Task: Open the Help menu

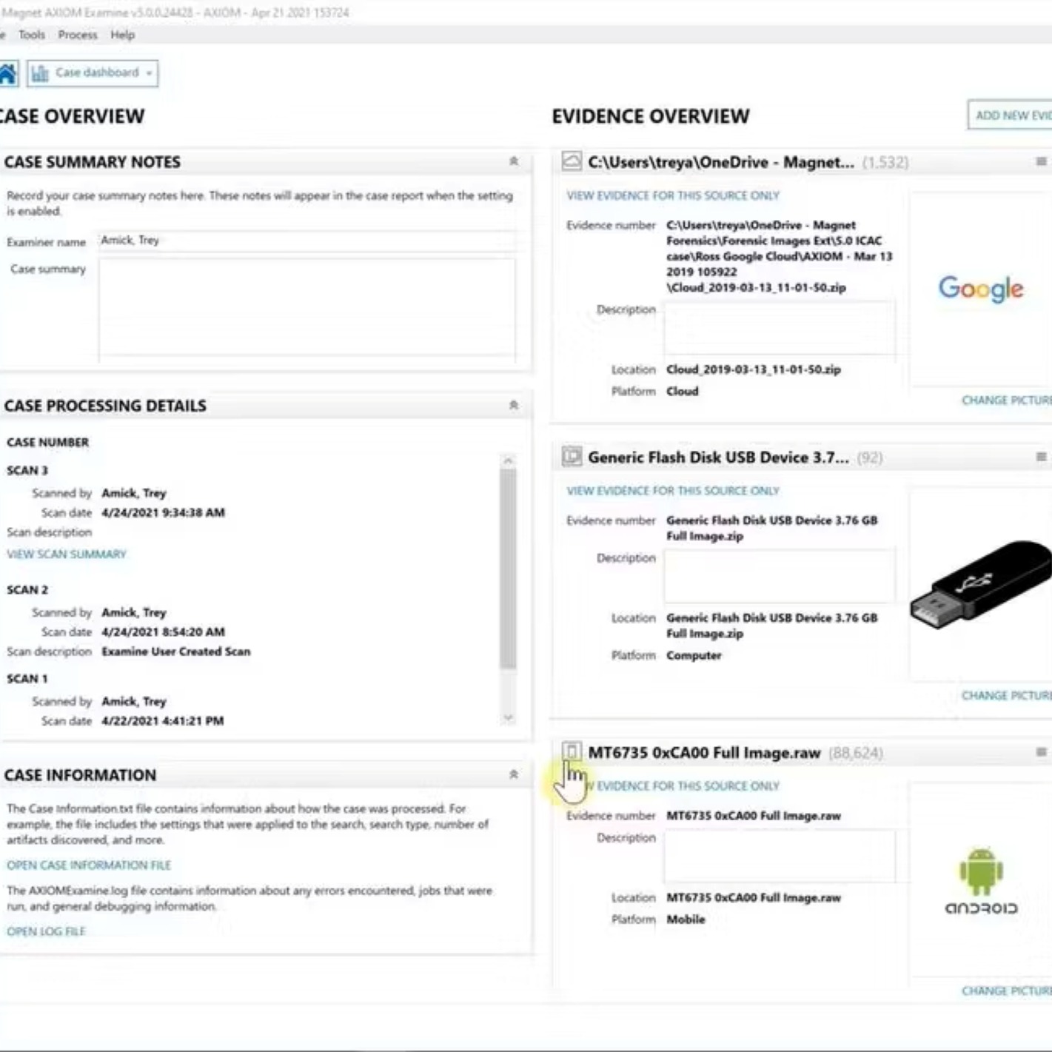Action: coord(123,35)
